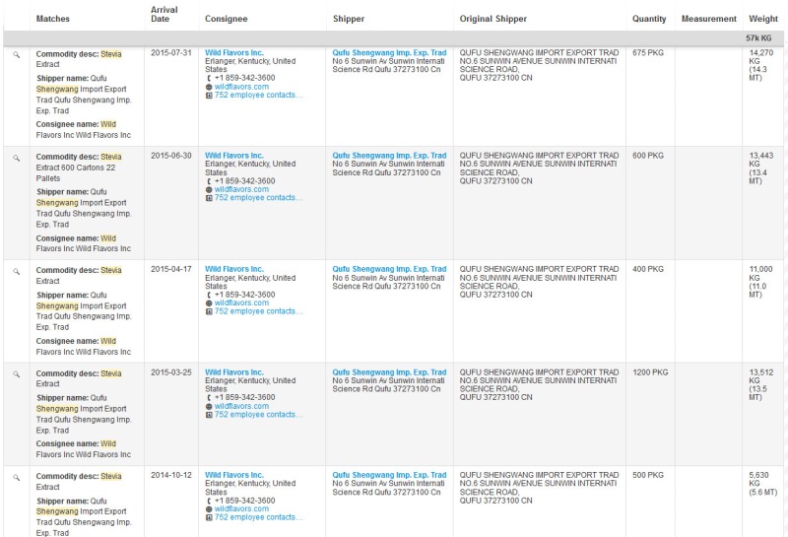Click globe icon in 2015-07-31 row
Screen dimensions: 788x537
click(209, 87)
